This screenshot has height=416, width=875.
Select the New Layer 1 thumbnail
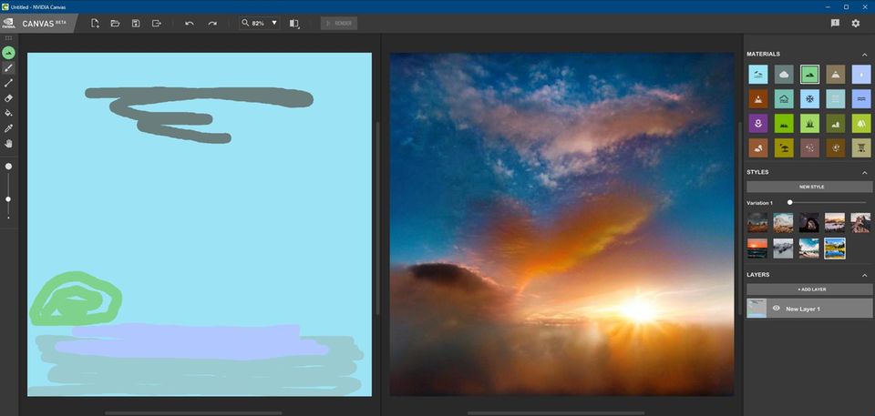[x=757, y=309]
